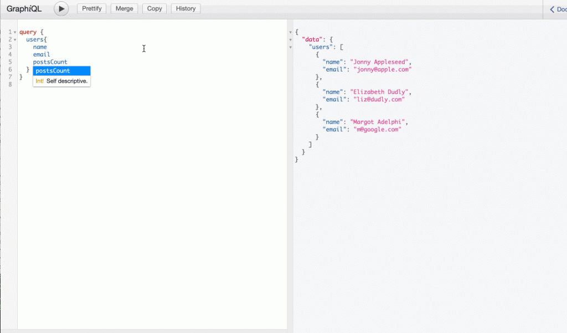Select the postsCount autocomplete suggestion
This screenshot has width=567, height=333.
(61, 70)
